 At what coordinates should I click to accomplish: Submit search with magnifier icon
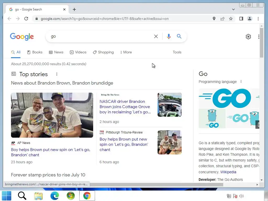tap(179, 36)
